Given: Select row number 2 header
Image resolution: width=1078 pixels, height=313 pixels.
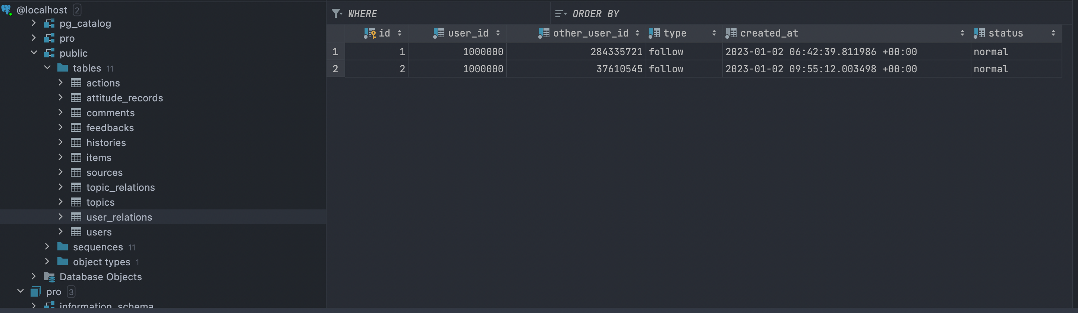Looking at the screenshot, I should 335,69.
